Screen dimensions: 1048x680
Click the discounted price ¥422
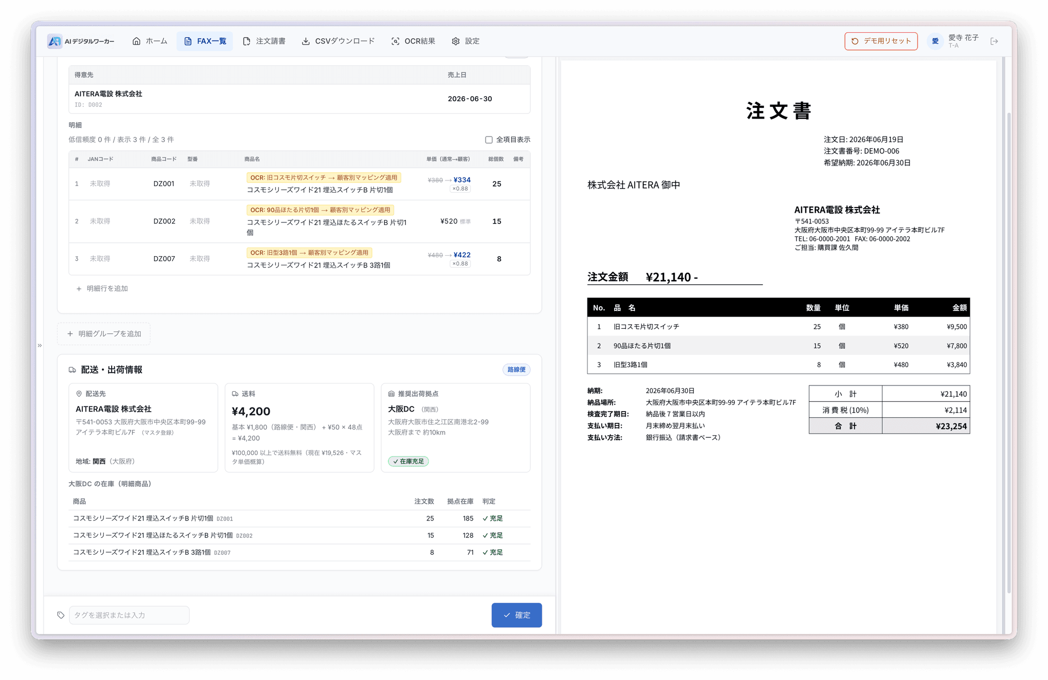[x=462, y=255]
